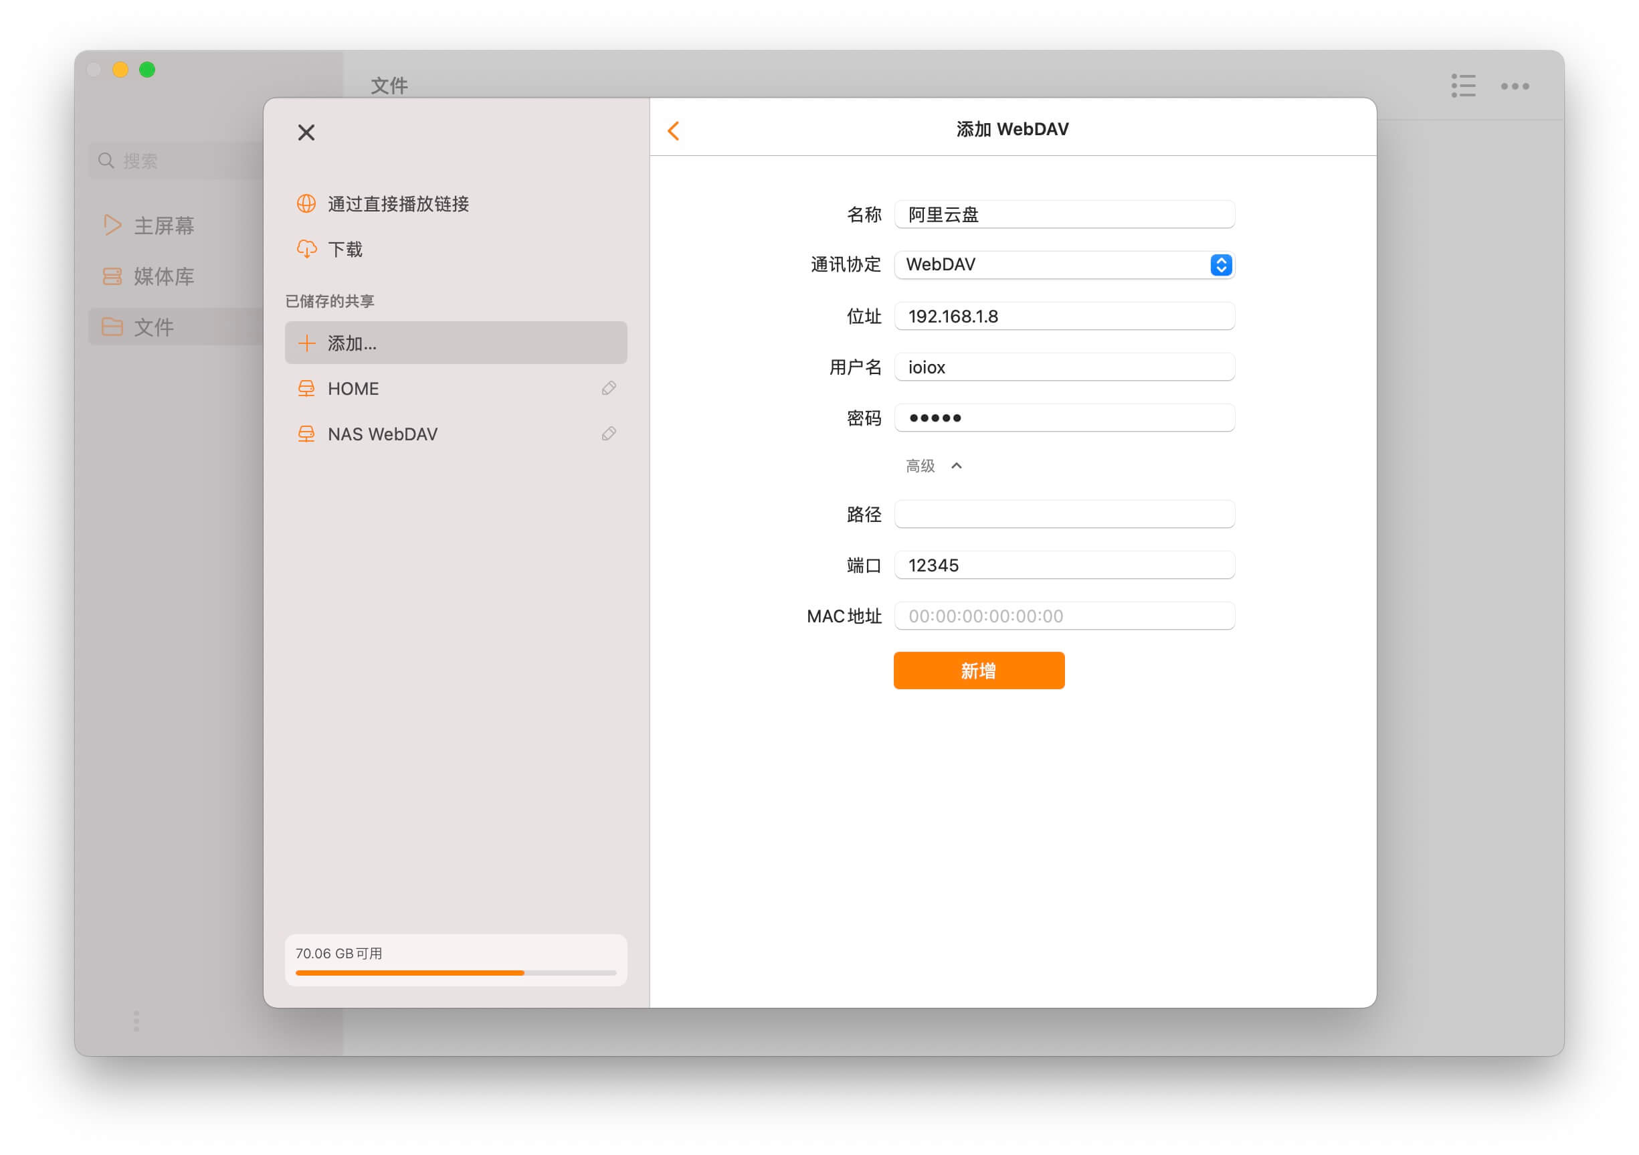The image size is (1639, 1155).
Task: Click the list view icon at the top right
Action: [1462, 86]
